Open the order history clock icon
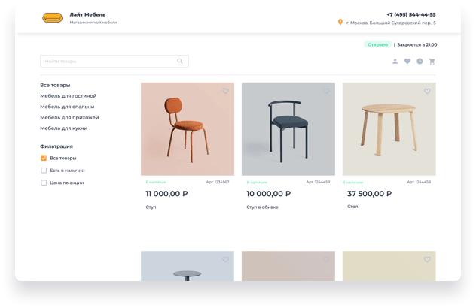This screenshot has height=308, width=476. point(420,62)
